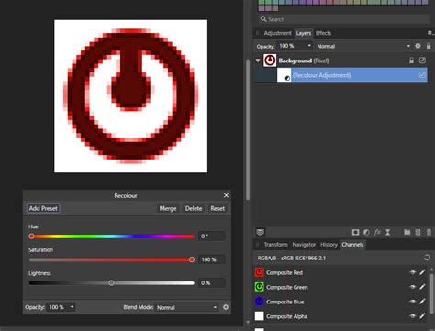Image resolution: width=435 pixels, height=331 pixels.
Task: Click the Hue slider handle
Action: (31, 237)
